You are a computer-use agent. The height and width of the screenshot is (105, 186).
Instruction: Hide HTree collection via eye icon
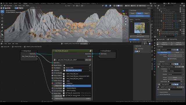point(182,30)
